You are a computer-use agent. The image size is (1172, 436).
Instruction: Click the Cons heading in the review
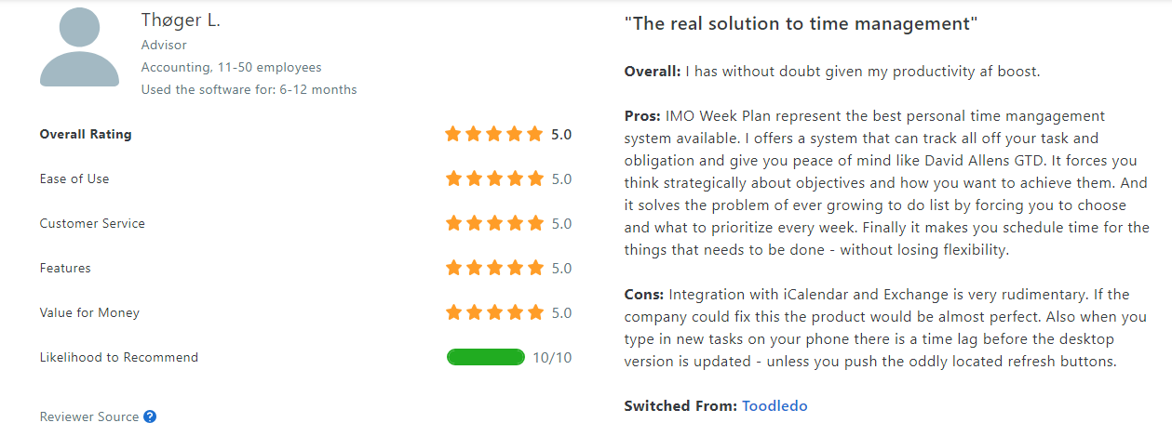pyautogui.click(x=644, y=294)
